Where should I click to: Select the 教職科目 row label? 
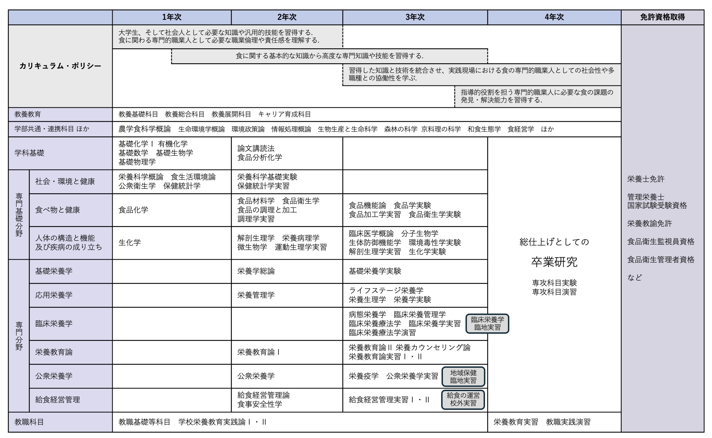[x=60, y=422]
